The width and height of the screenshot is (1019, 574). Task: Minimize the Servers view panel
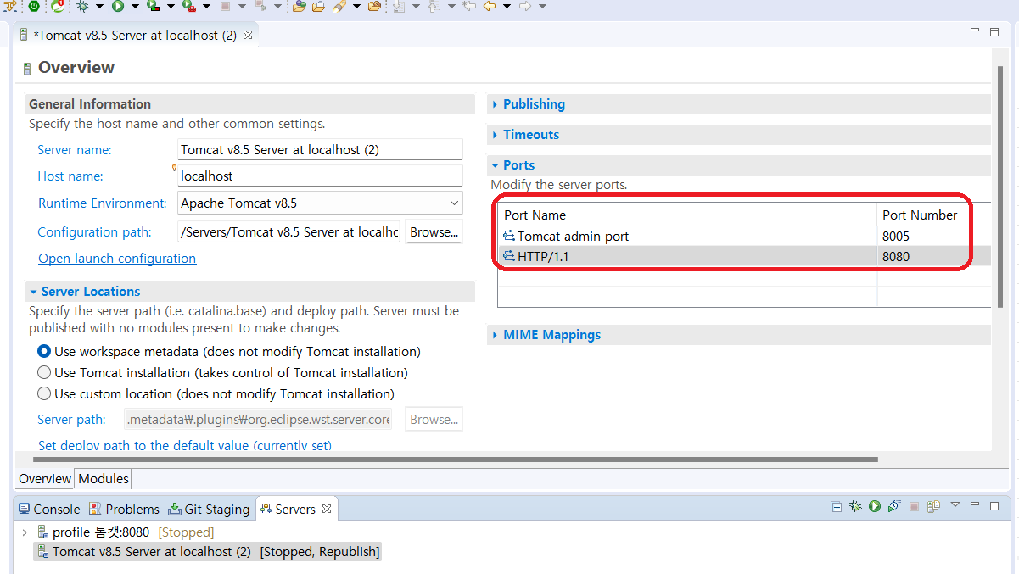pyautogui.click(x=974, y=504)
